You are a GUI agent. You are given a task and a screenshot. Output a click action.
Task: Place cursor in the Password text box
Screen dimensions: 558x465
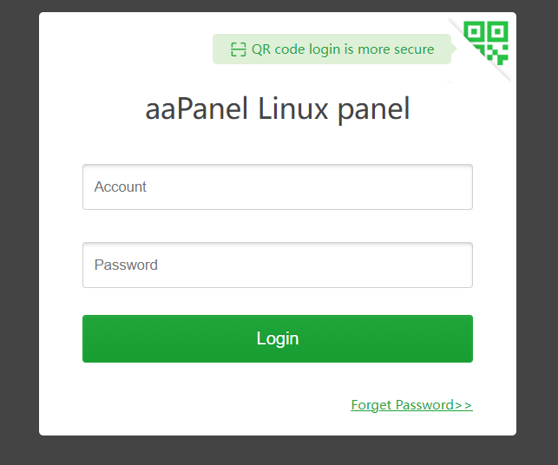[x=278, y=265]
